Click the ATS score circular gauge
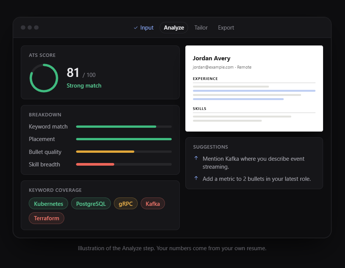Viewport: 345px width, 268px height. click(44, 78)
